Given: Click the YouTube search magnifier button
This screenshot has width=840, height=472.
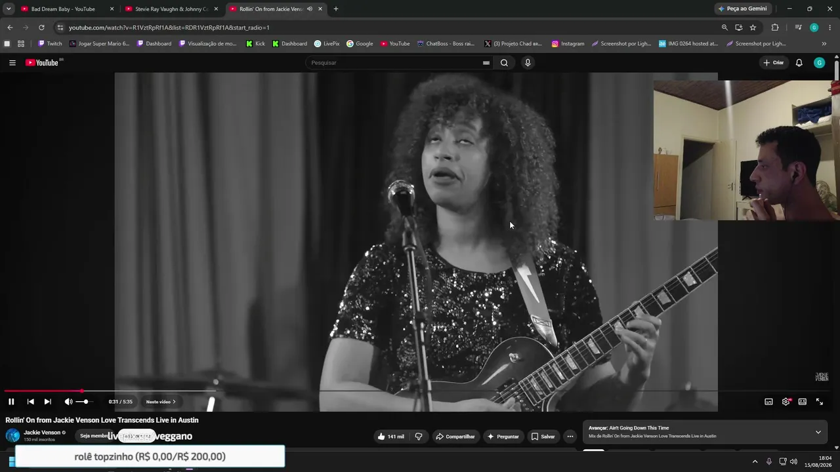Looking at the screenshot, I should coord(504,63).
